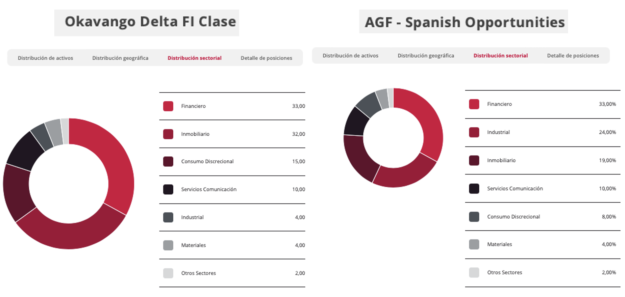Viewport: 625px width, 297px height.
Task: Click Okavango Servicios Comunicación black swatch
Action: [168, 189]
